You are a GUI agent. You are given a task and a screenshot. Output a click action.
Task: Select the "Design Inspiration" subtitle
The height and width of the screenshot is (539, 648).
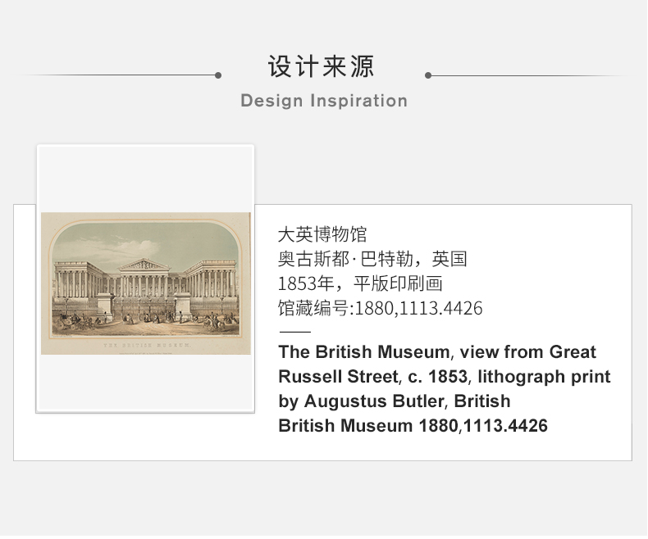point(324,101)
